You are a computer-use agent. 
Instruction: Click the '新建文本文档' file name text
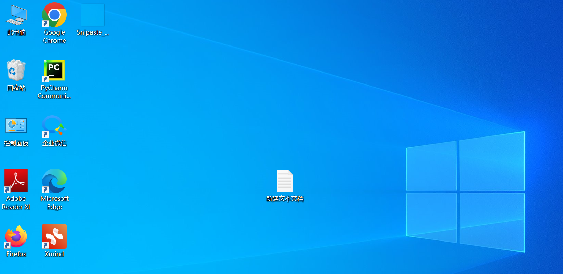click(285, 198)
